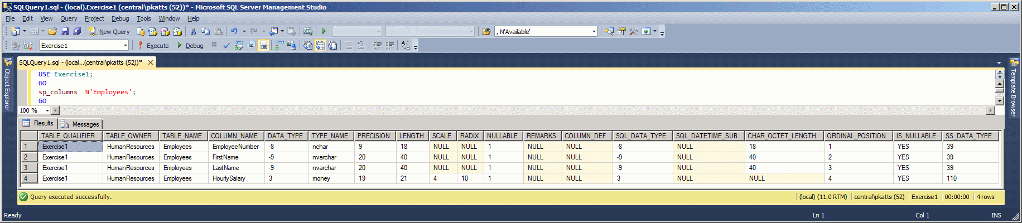Viewport: 1022px width, 223px height.
Task: Click the Cut icon in toolbar
Action: click(194, 31)
